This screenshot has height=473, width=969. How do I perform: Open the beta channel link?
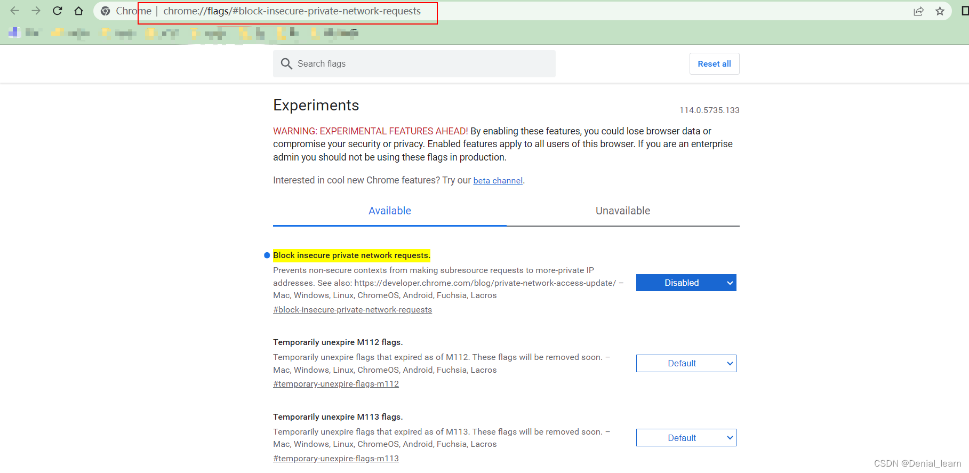click(498, 181)
